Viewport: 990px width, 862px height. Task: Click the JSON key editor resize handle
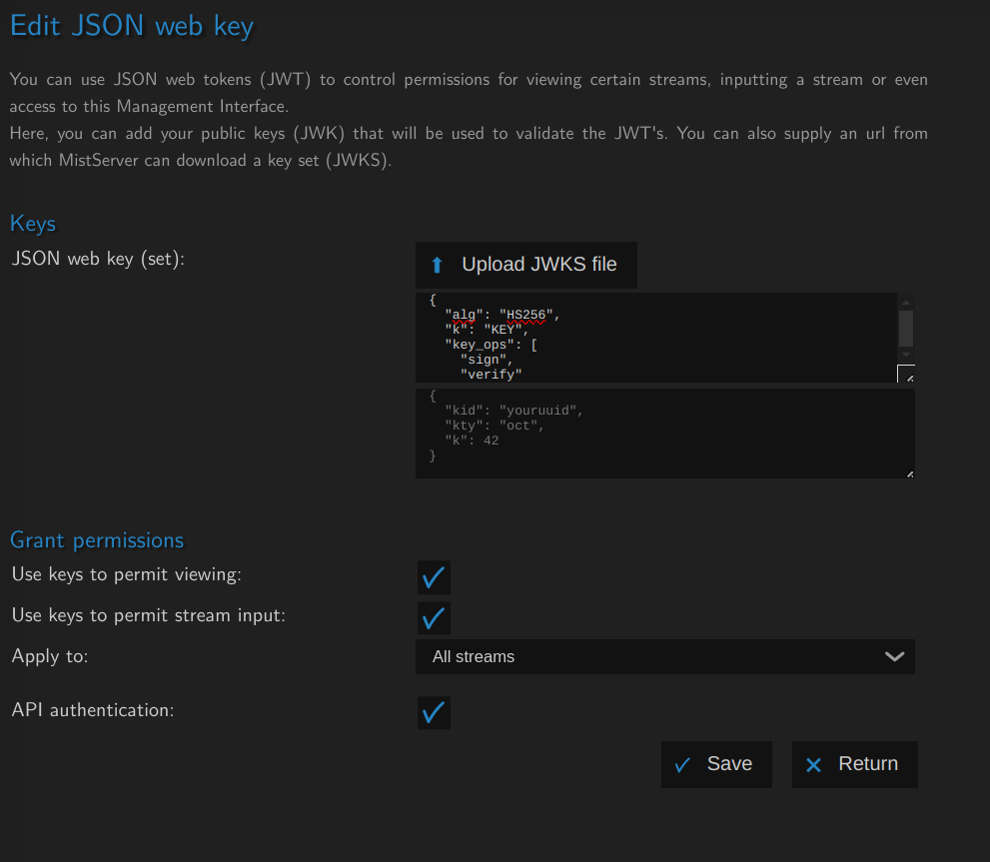(x=907, y=376)
